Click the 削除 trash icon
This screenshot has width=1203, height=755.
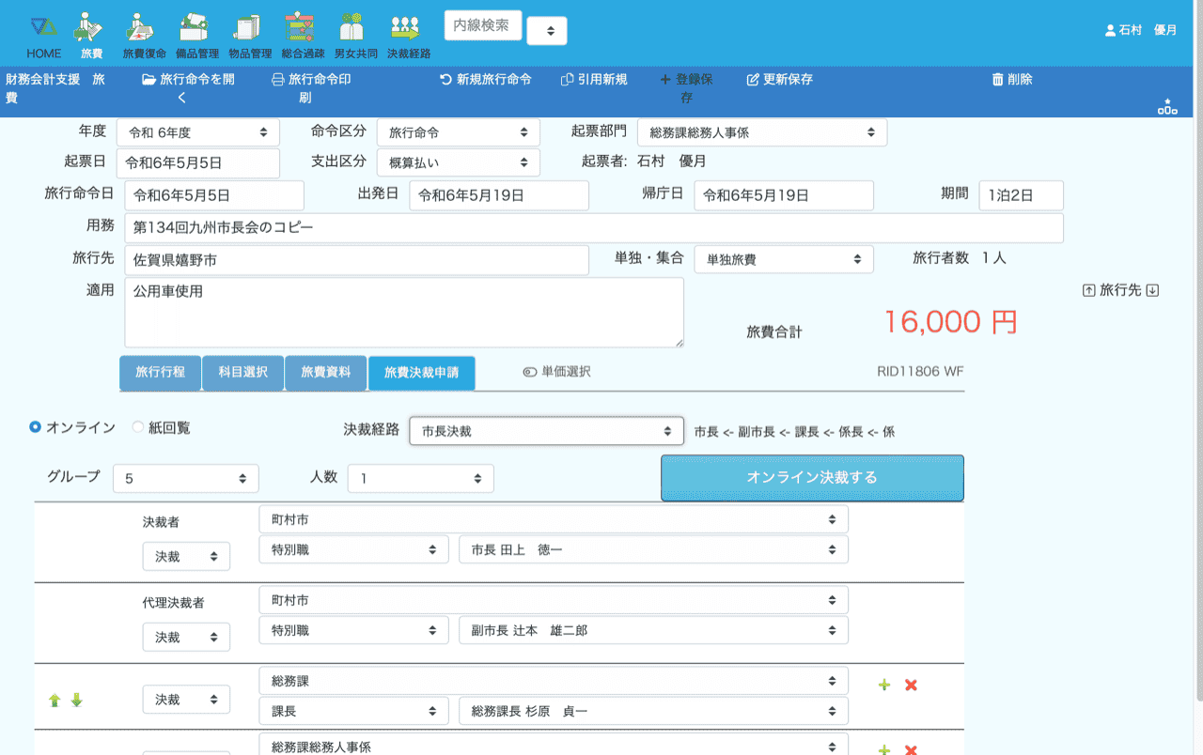(x=997, y=80)
